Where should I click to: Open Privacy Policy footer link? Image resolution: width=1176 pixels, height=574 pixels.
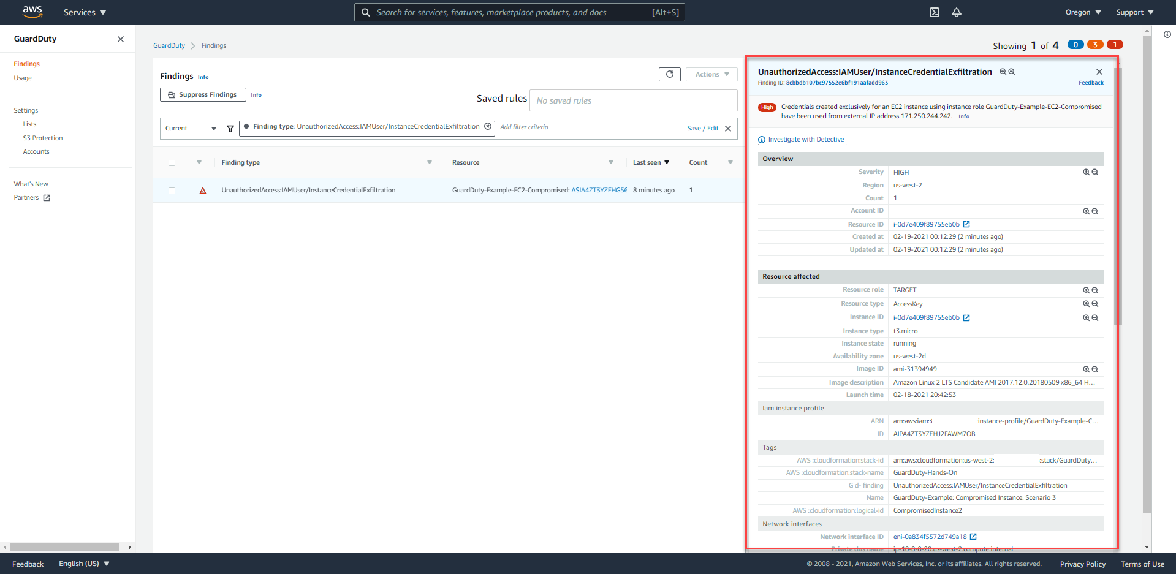coord(1083,564)
